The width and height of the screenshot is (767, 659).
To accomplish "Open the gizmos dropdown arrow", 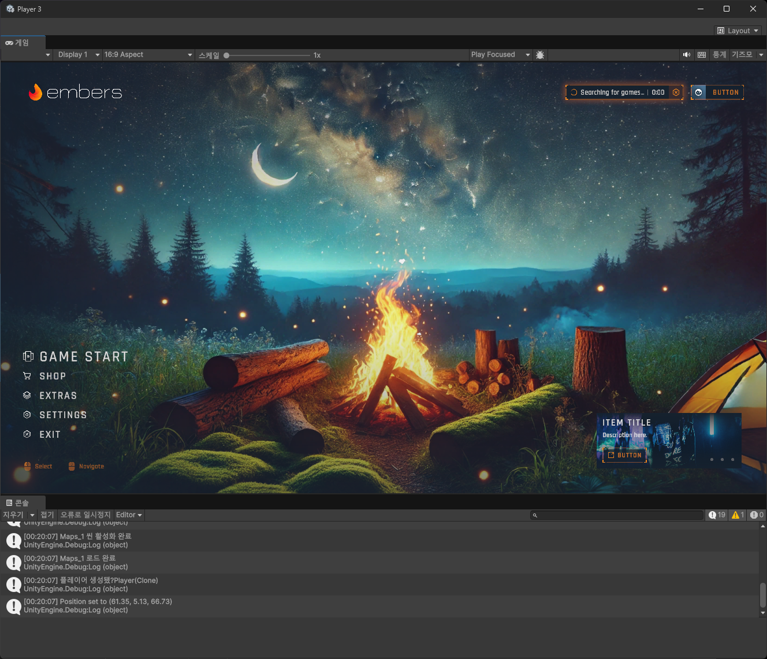I will pyautogui.click(x=761, y=55).
